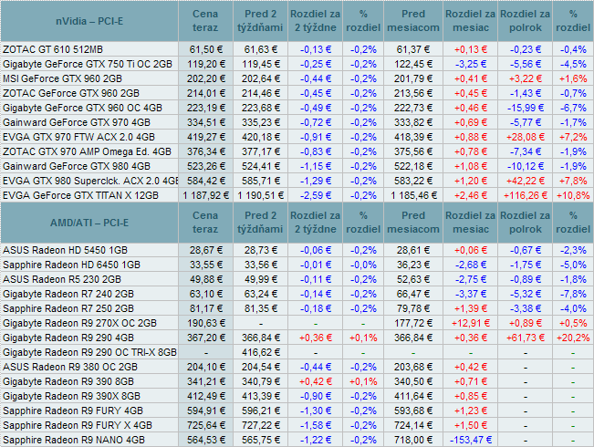Viewport: 594px width, 447px height.
Task: Click the 584,42 € current price
Action: point(205,181)
